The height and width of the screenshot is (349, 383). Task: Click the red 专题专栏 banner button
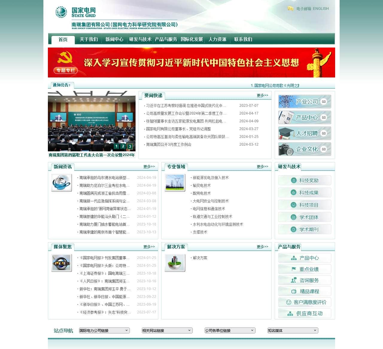point(66,70)
